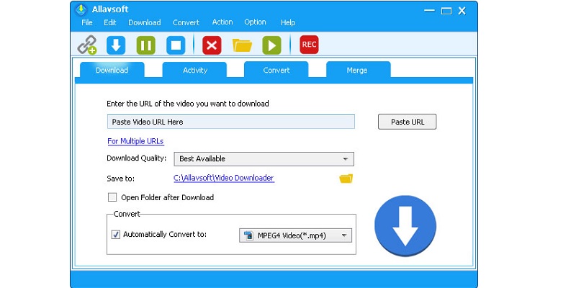576x288 pixels.
Task: Open the Convert menu
Action: [x=186, y=22]
